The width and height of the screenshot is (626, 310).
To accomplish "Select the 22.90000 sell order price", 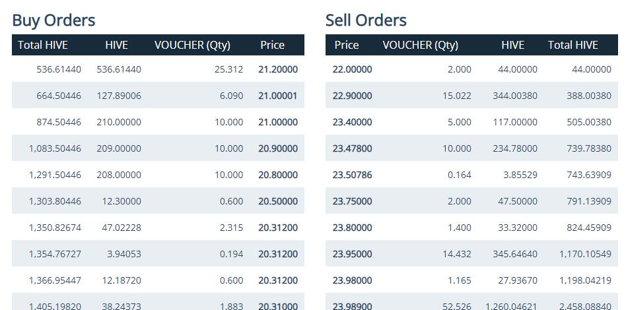I will coord(353,96).
